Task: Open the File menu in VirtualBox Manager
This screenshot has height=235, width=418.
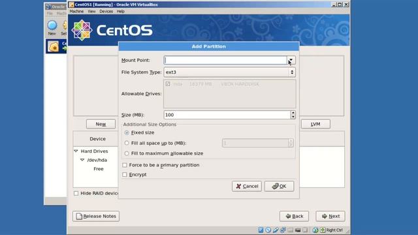Action: click(50, 13)
